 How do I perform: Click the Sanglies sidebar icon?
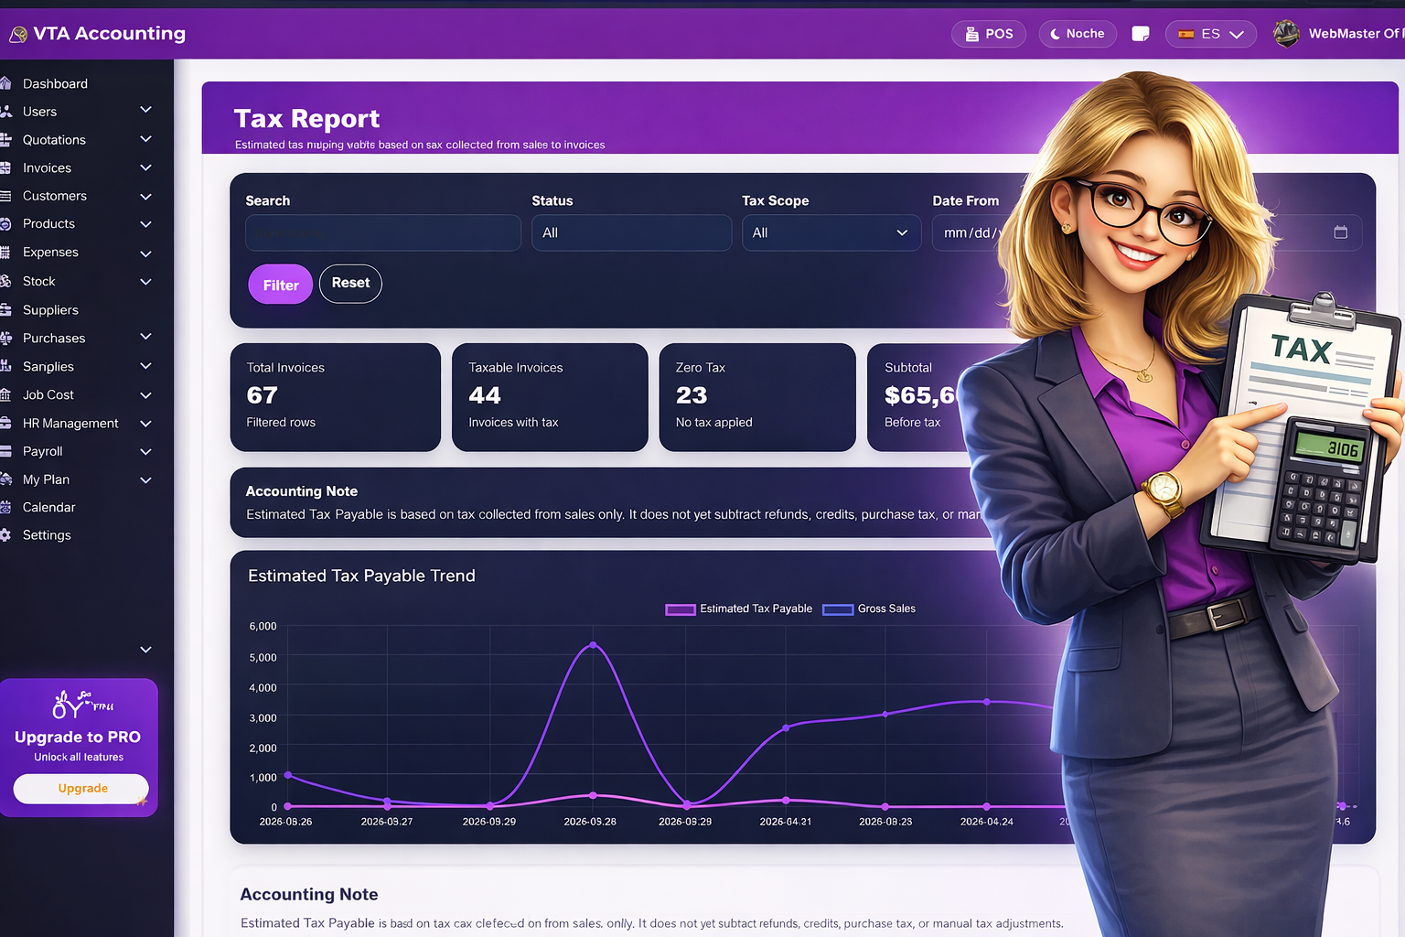tap(5, 366)
